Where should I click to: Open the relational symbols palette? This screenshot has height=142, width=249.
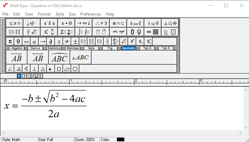tap(15, 23)
